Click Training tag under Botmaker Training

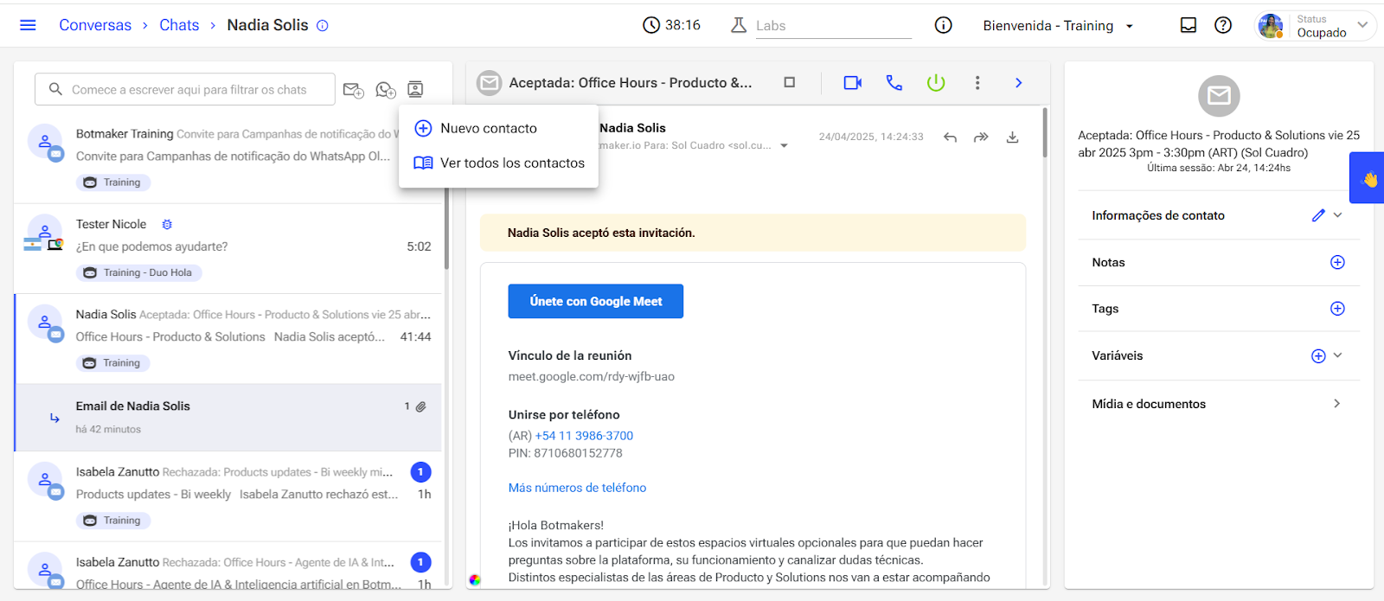[x=113, y=182]
